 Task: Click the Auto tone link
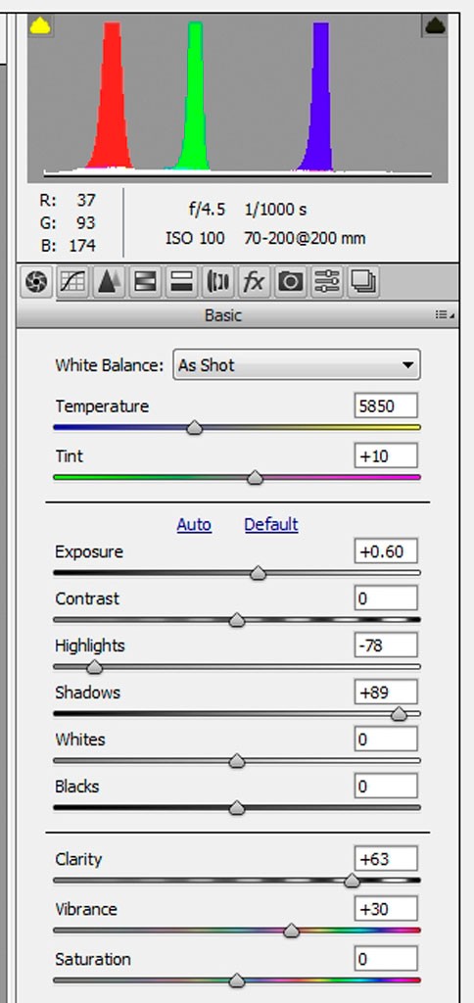[x=194, y=525]
